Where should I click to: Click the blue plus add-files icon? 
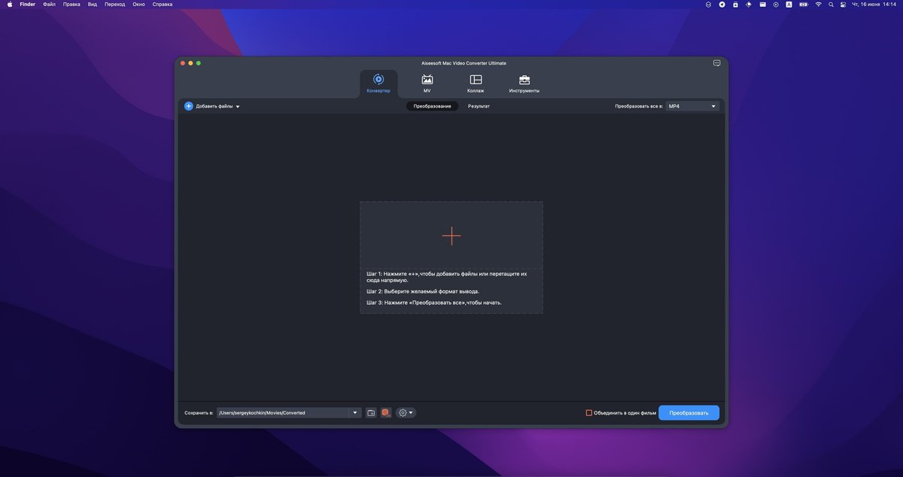[x=189, y=105]
